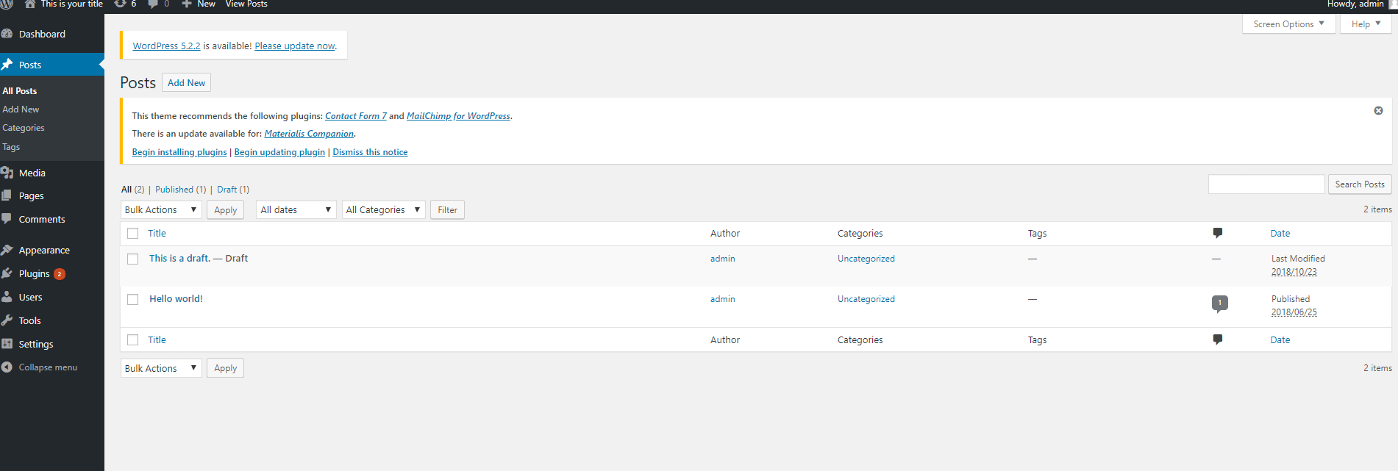Open the updates icon showing 6

tap(120, 4)
